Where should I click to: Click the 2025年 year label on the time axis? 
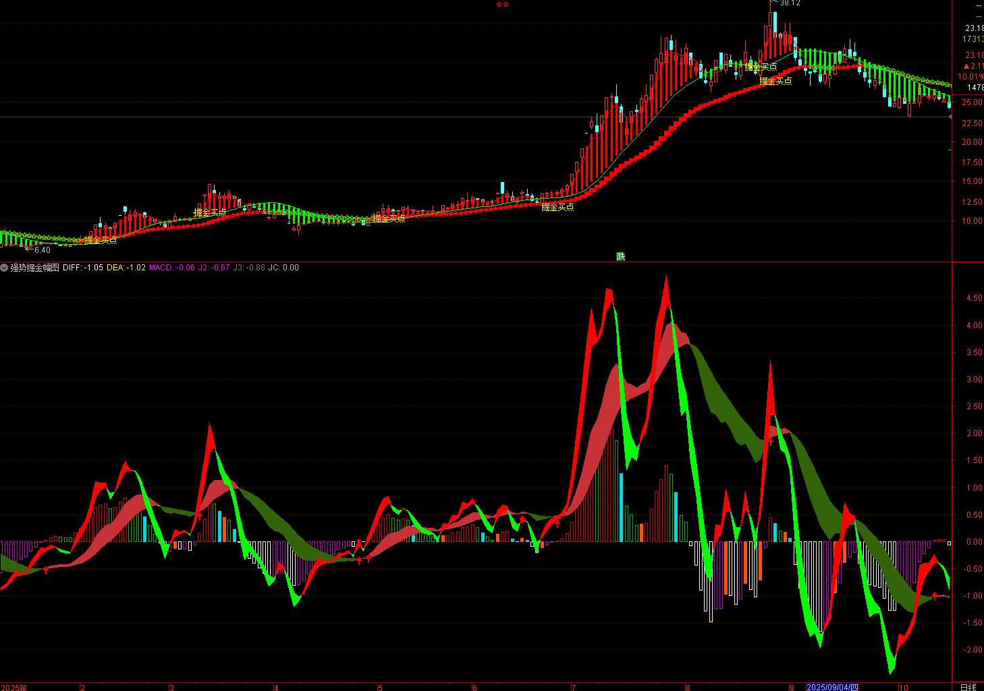pyautogui.click(x=14, y=688)
